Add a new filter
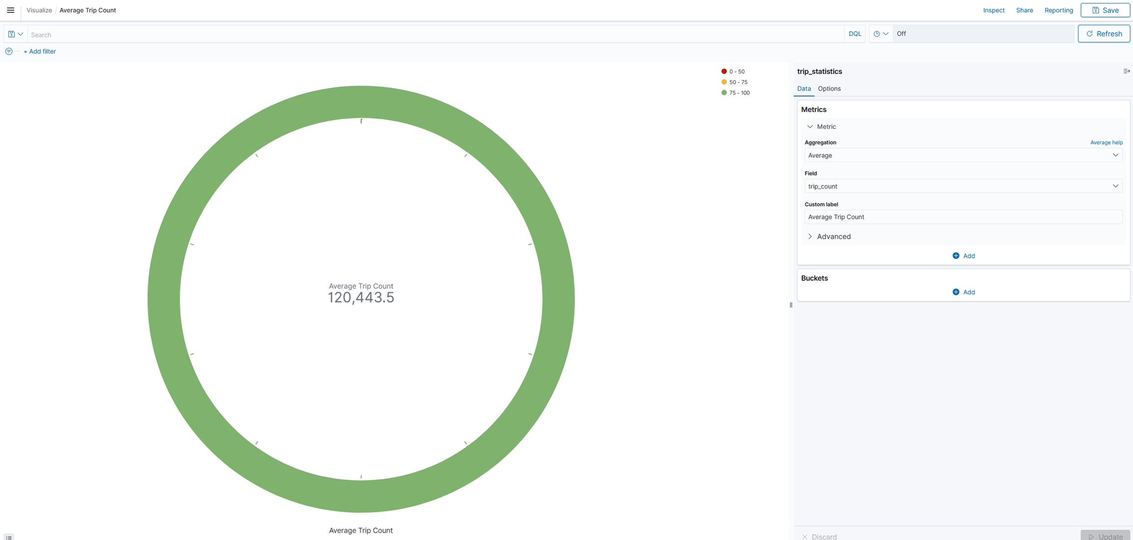Viewport: 1133px width, 540px height. pyautogui.click(x=39, y=51)
